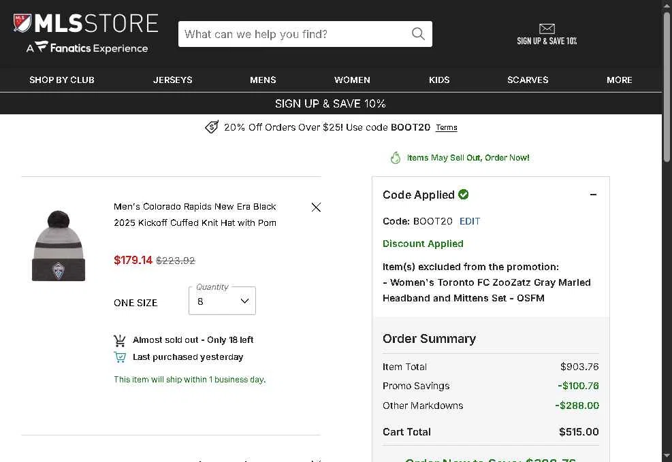Click the Cart Total $515.00 value
The image size is (672, 462).
579,431
